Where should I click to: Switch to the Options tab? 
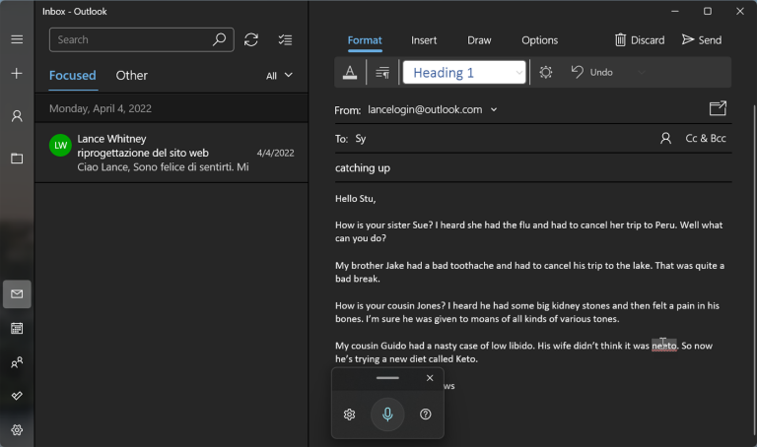tap(539, 40)
